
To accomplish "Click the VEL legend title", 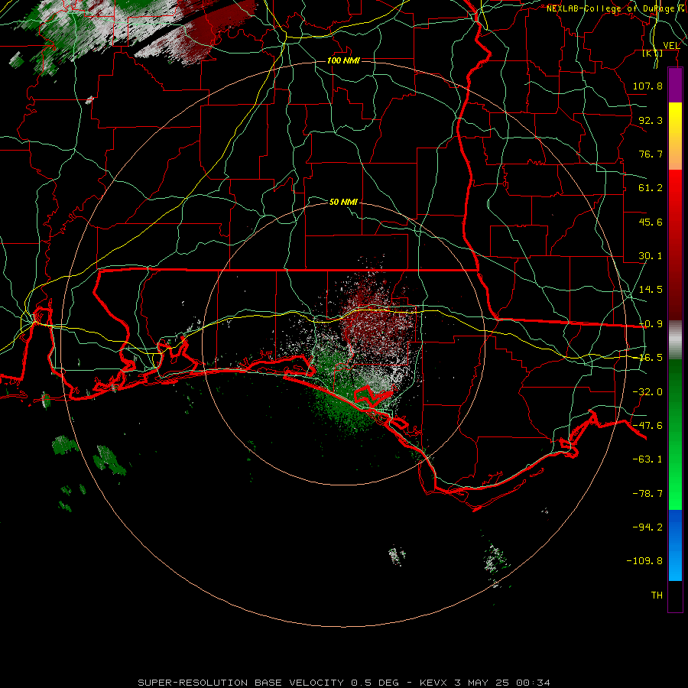I will [x=671, y=45].
